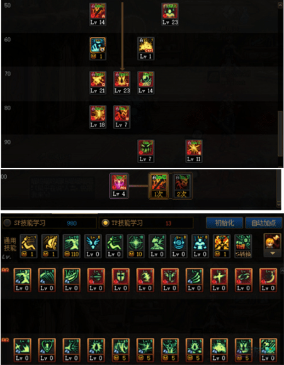Select the blue buff skill in row 60
The image size is (284, 365).
click(98, 48)
